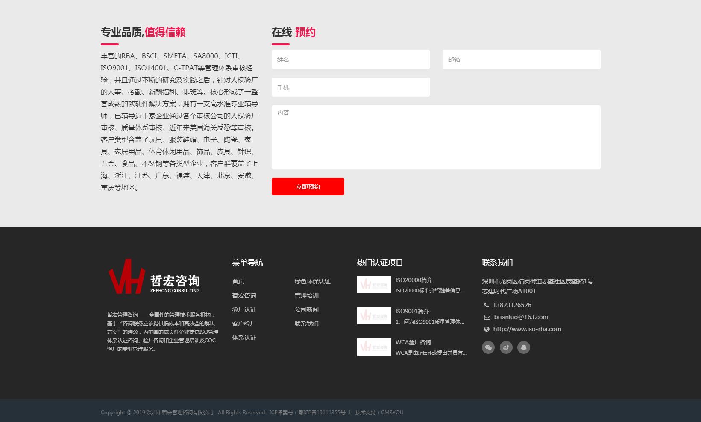This screenshot has width=701, height=422.
Task: Submit the form with 立即预约 button
Action: 308,187
